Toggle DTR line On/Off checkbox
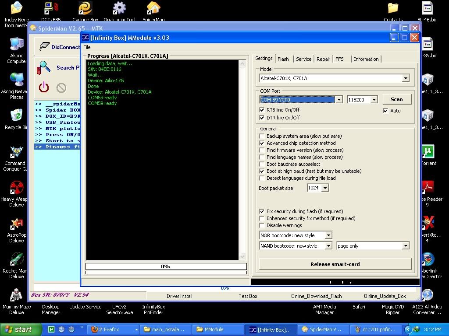449x336 pixels. (x=262, y=118)
